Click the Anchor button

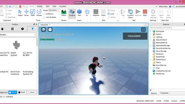112,17
